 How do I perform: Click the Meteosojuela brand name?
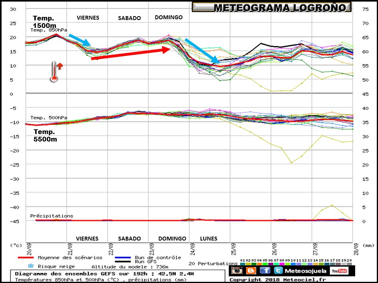[x=306, y=271]
